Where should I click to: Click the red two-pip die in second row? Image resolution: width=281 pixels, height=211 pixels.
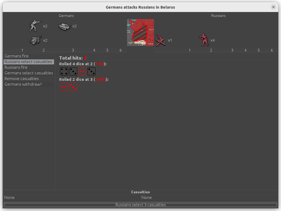[64, 87]
